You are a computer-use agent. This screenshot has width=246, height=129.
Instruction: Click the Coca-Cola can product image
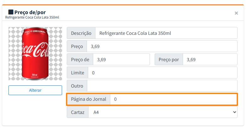pos(35,54)
